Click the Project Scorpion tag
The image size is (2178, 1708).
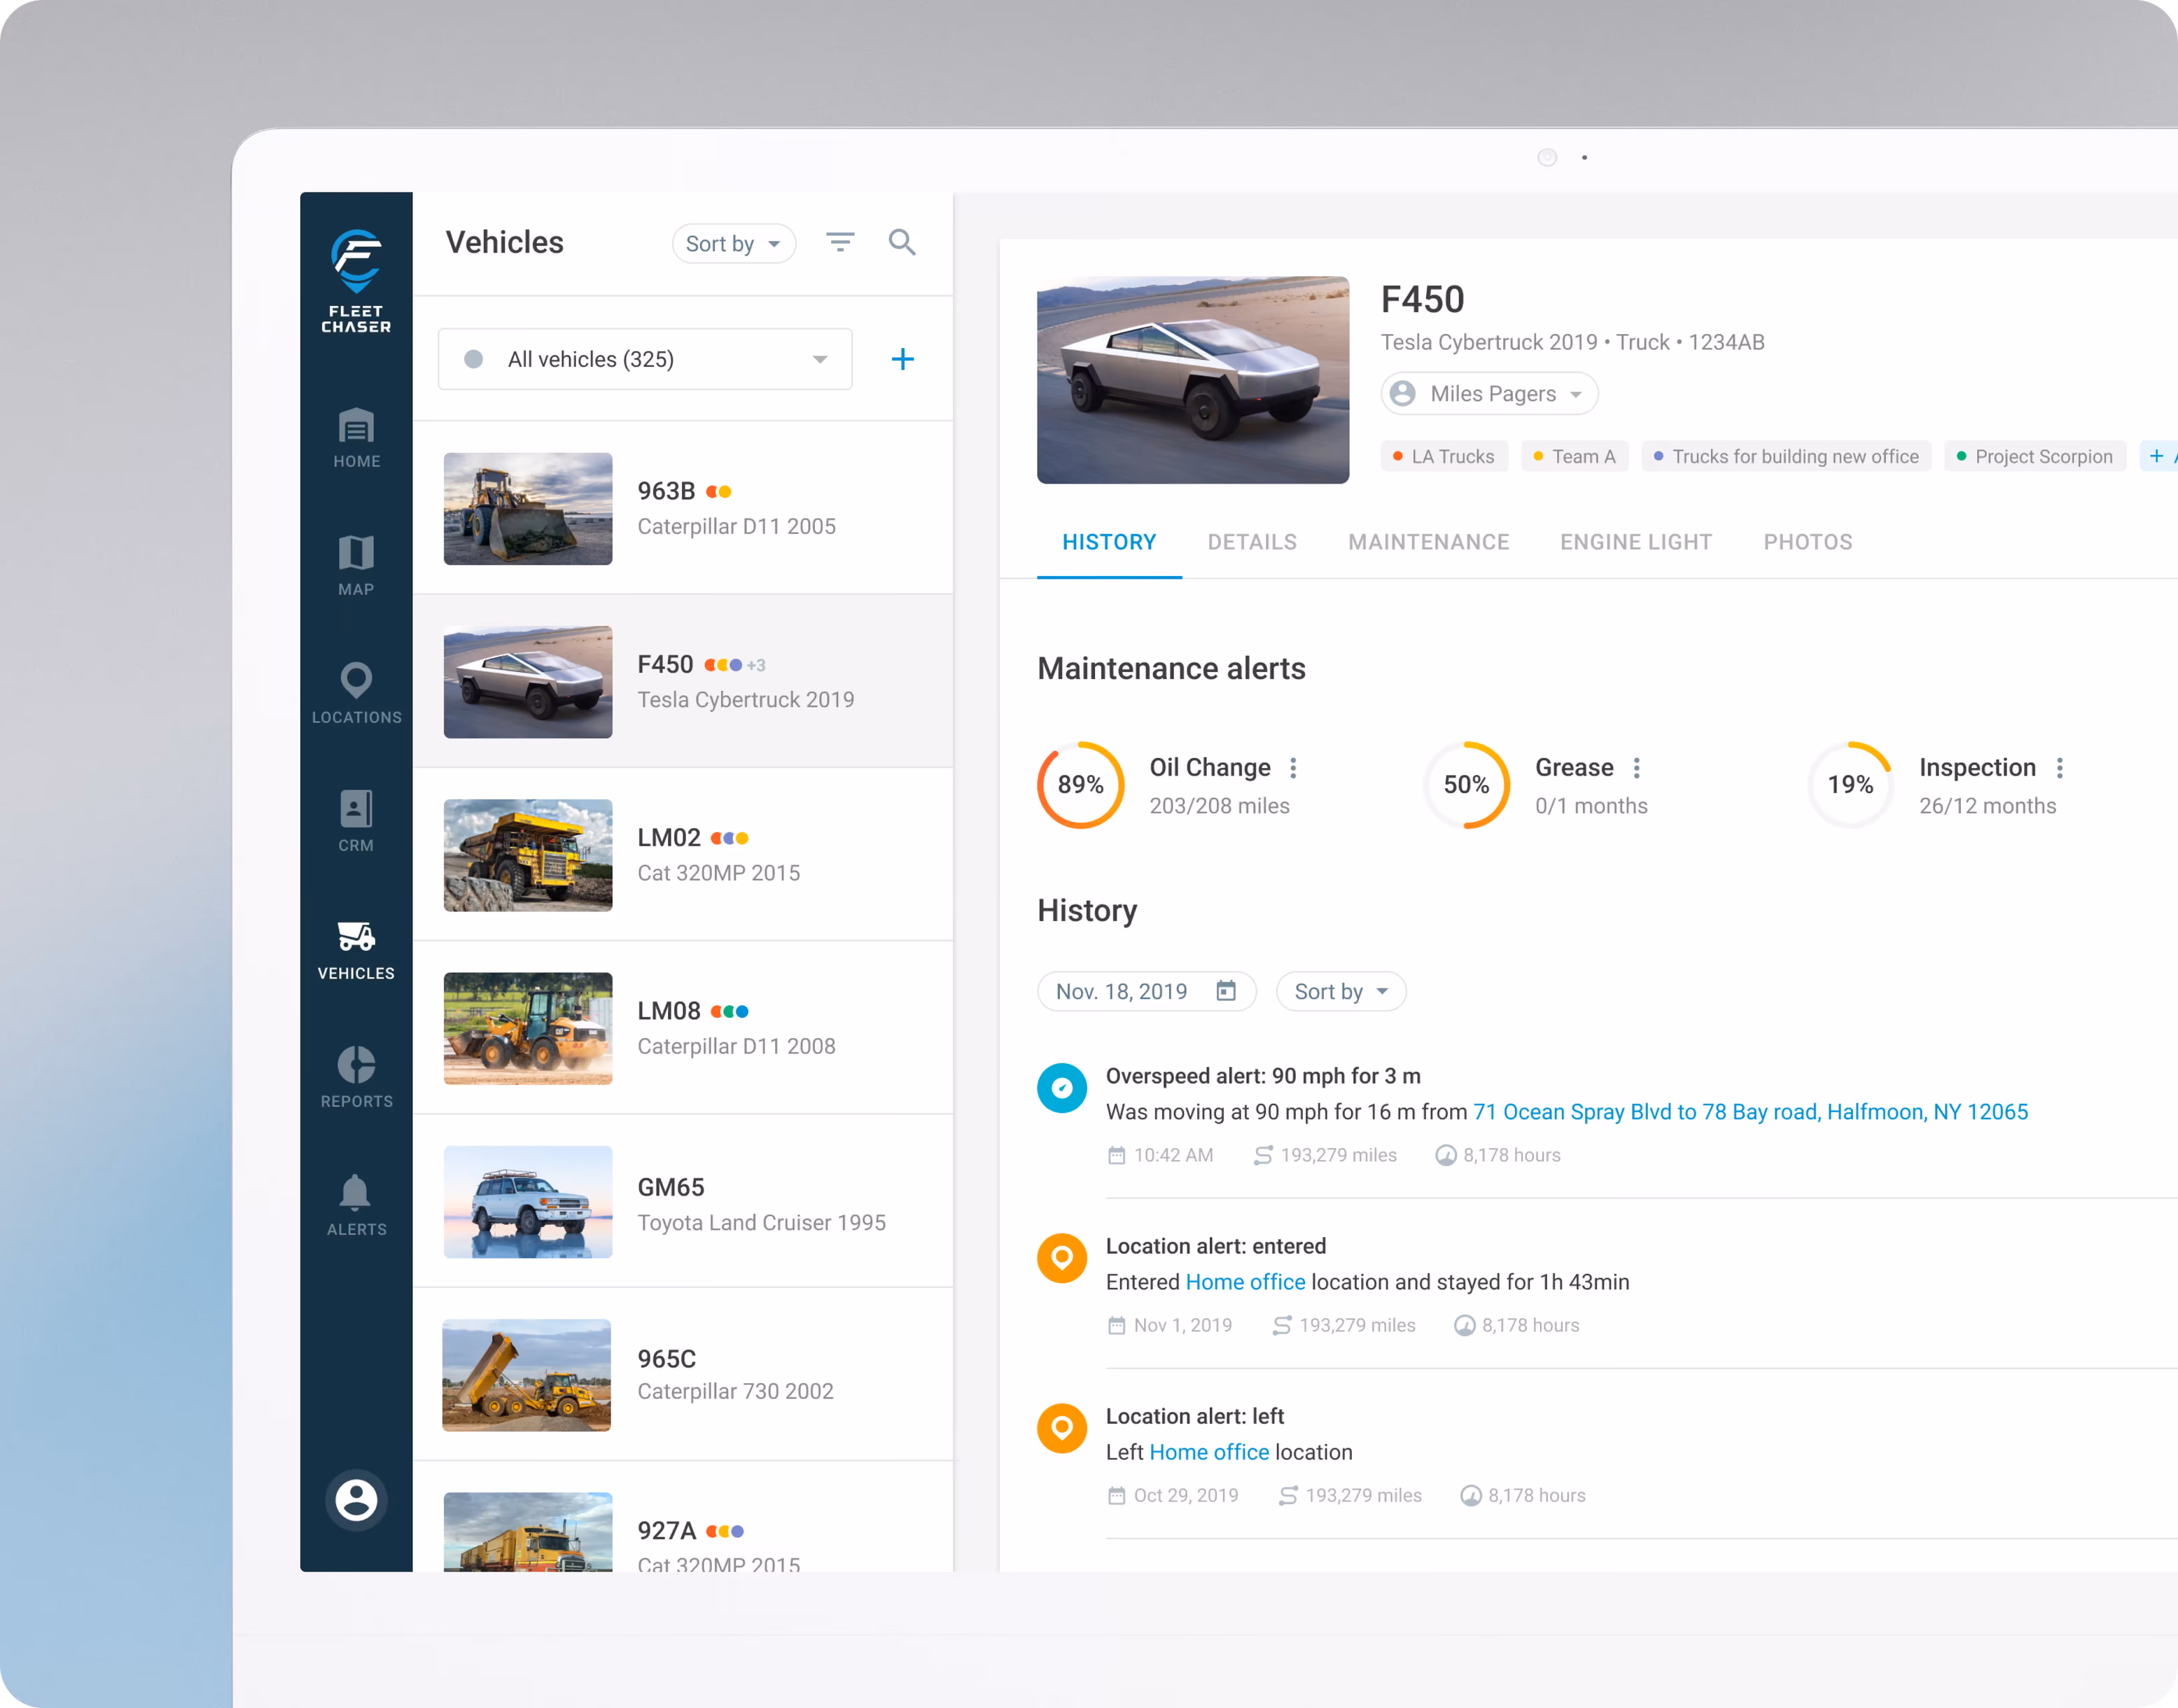coord(2035,456)
